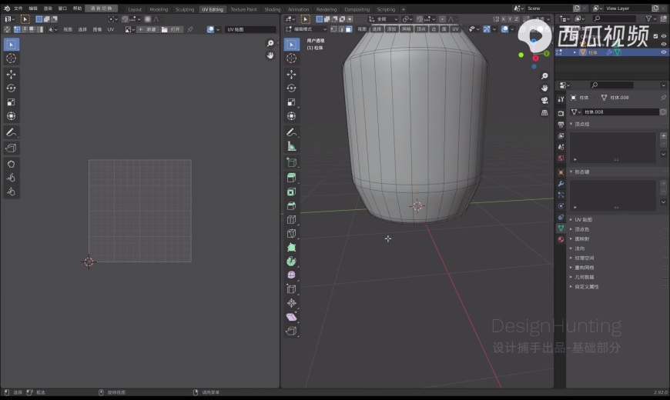Select the Grab sculpt tool in UV editor
The width and height of the screenshot is (670, 400).
pyautogui.click(x=11, y=164)
